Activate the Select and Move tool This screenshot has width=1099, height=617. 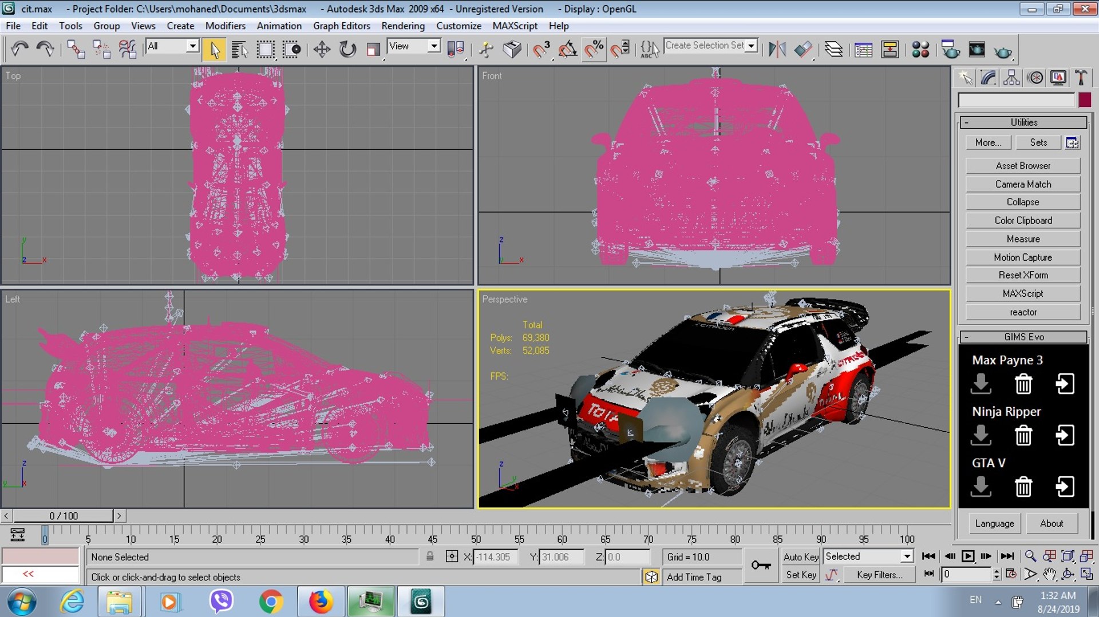click(322, 49)
